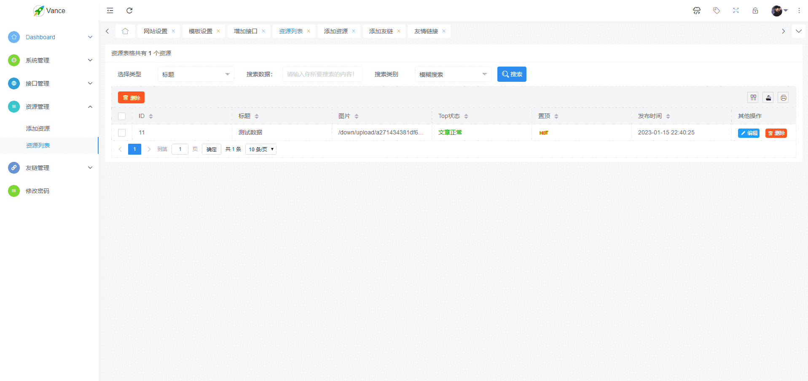Viewport: 808px width, 381px height.
Task: Check the select-all checkbox in table header
Action: tap(122, 116)
